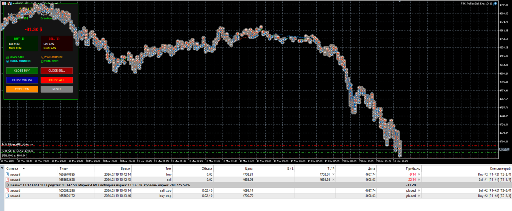Click the buy stop price 4700.70 cell
This screenshot has height=211, width=512.
[248, 196]
